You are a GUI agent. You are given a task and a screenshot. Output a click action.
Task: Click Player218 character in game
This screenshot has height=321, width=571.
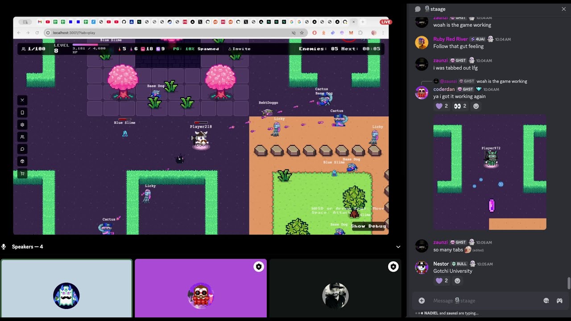pyautogui.click(x=201, y=140)
